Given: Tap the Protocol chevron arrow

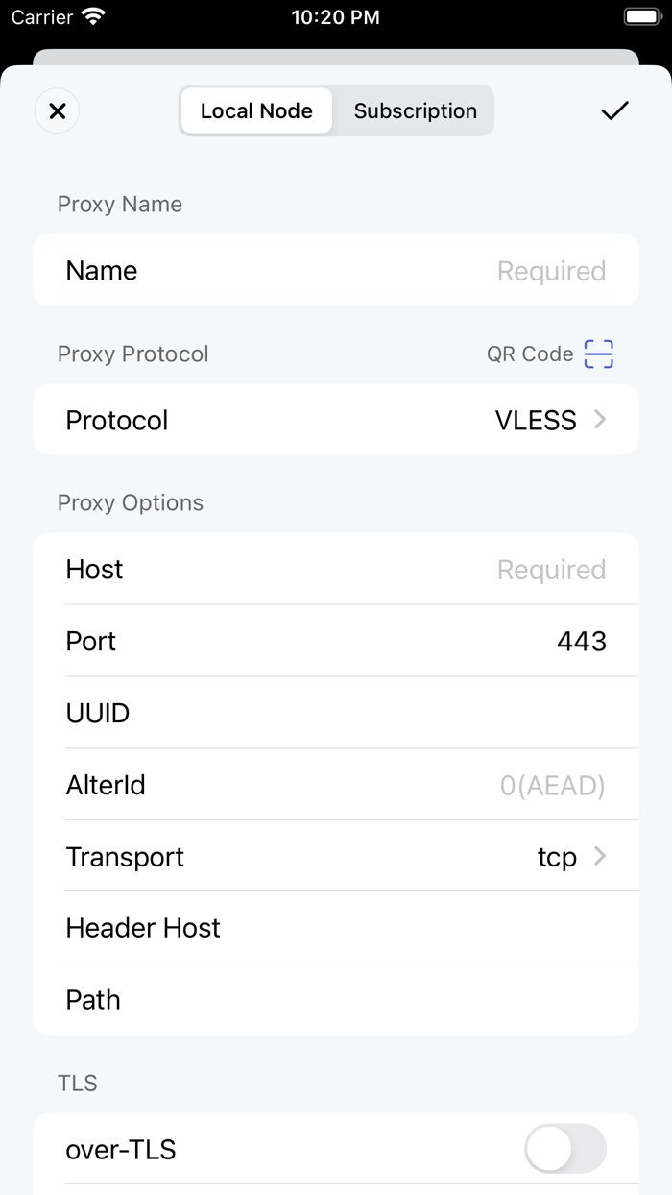Looking at the screenshot, I should coord(600,420).
